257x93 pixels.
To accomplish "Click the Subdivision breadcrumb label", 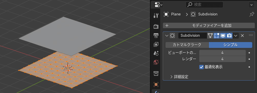I will pos(208,14).
